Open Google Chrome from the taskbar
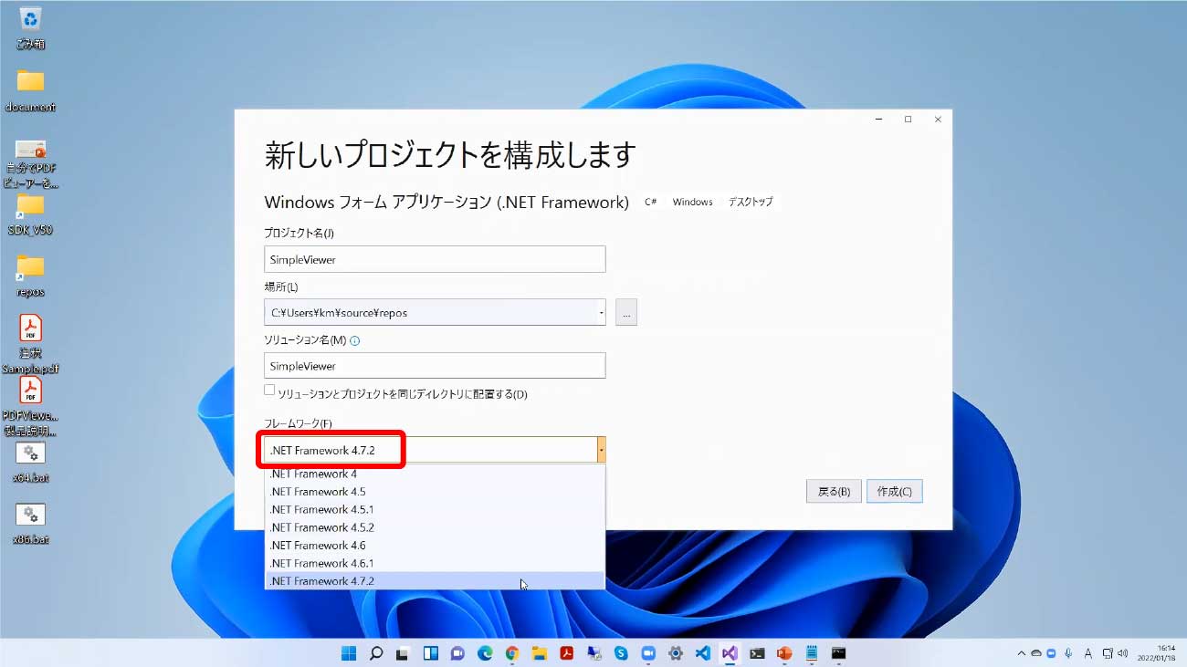 click(512, 653)
